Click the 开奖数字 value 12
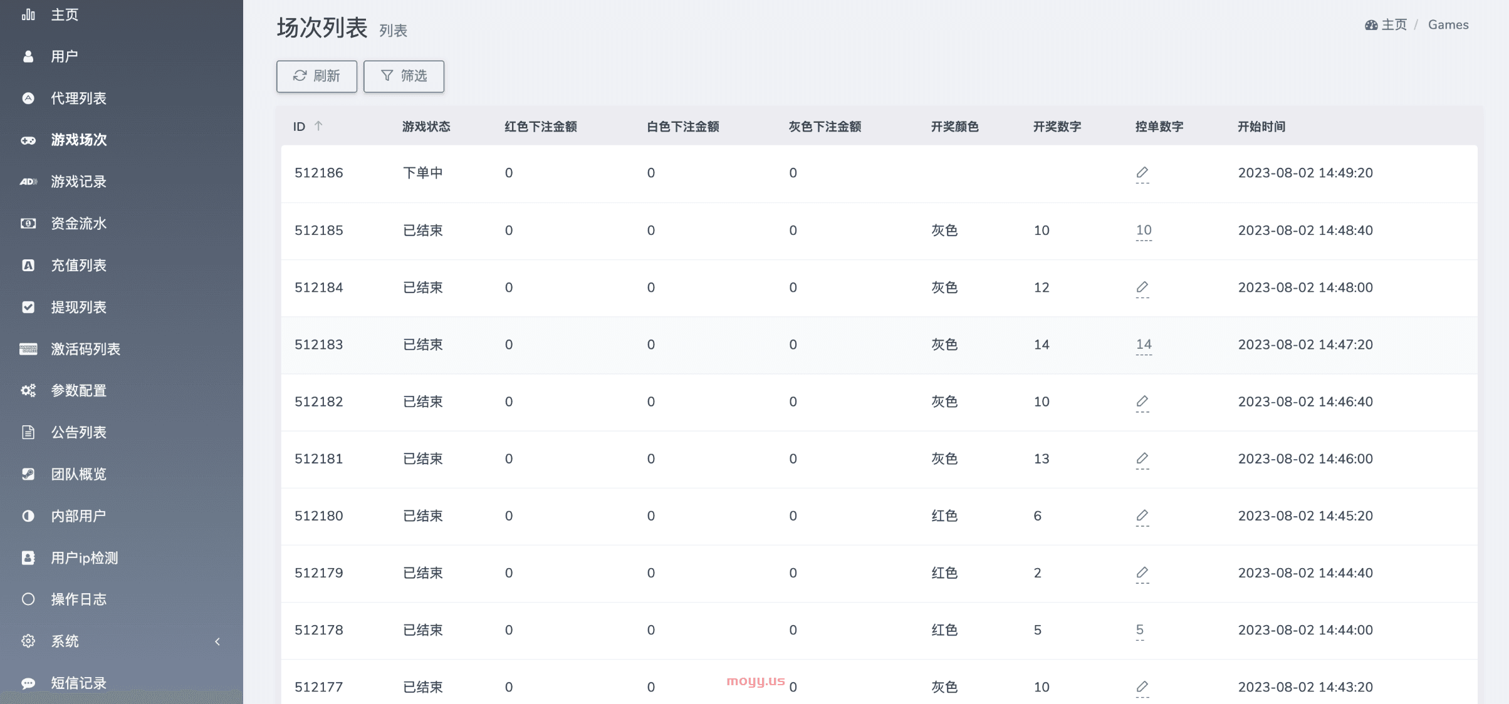This screenshot has width=1509, height=704. click(1042, 287)
